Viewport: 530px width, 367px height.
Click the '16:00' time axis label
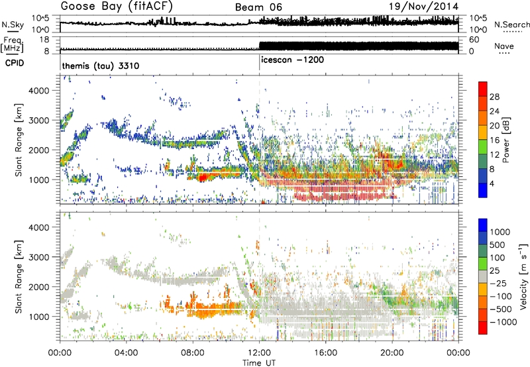coord(325,353)
